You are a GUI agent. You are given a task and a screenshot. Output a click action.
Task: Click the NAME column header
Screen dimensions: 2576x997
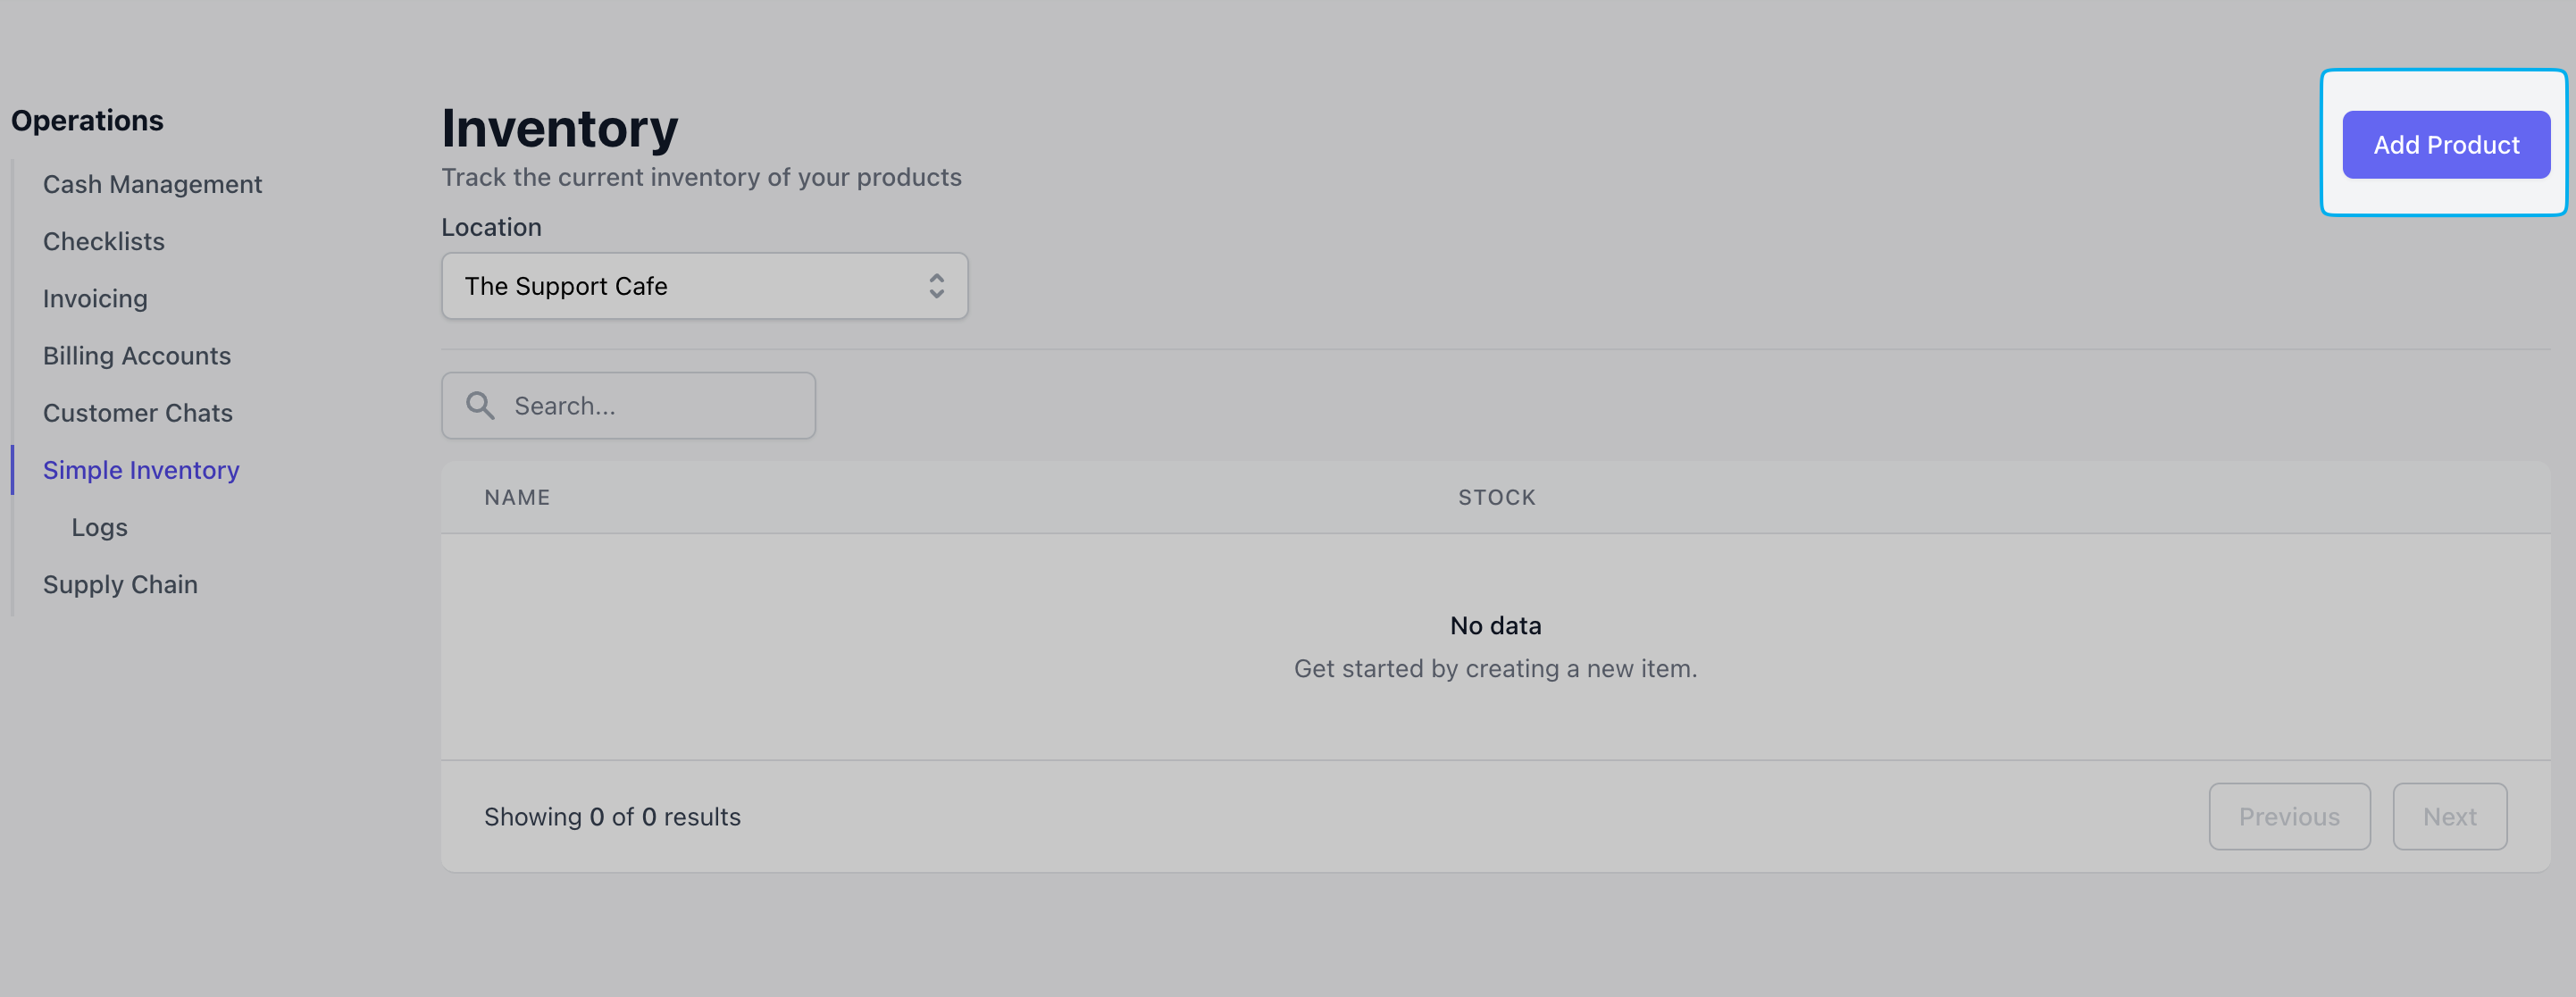[517, 497]
